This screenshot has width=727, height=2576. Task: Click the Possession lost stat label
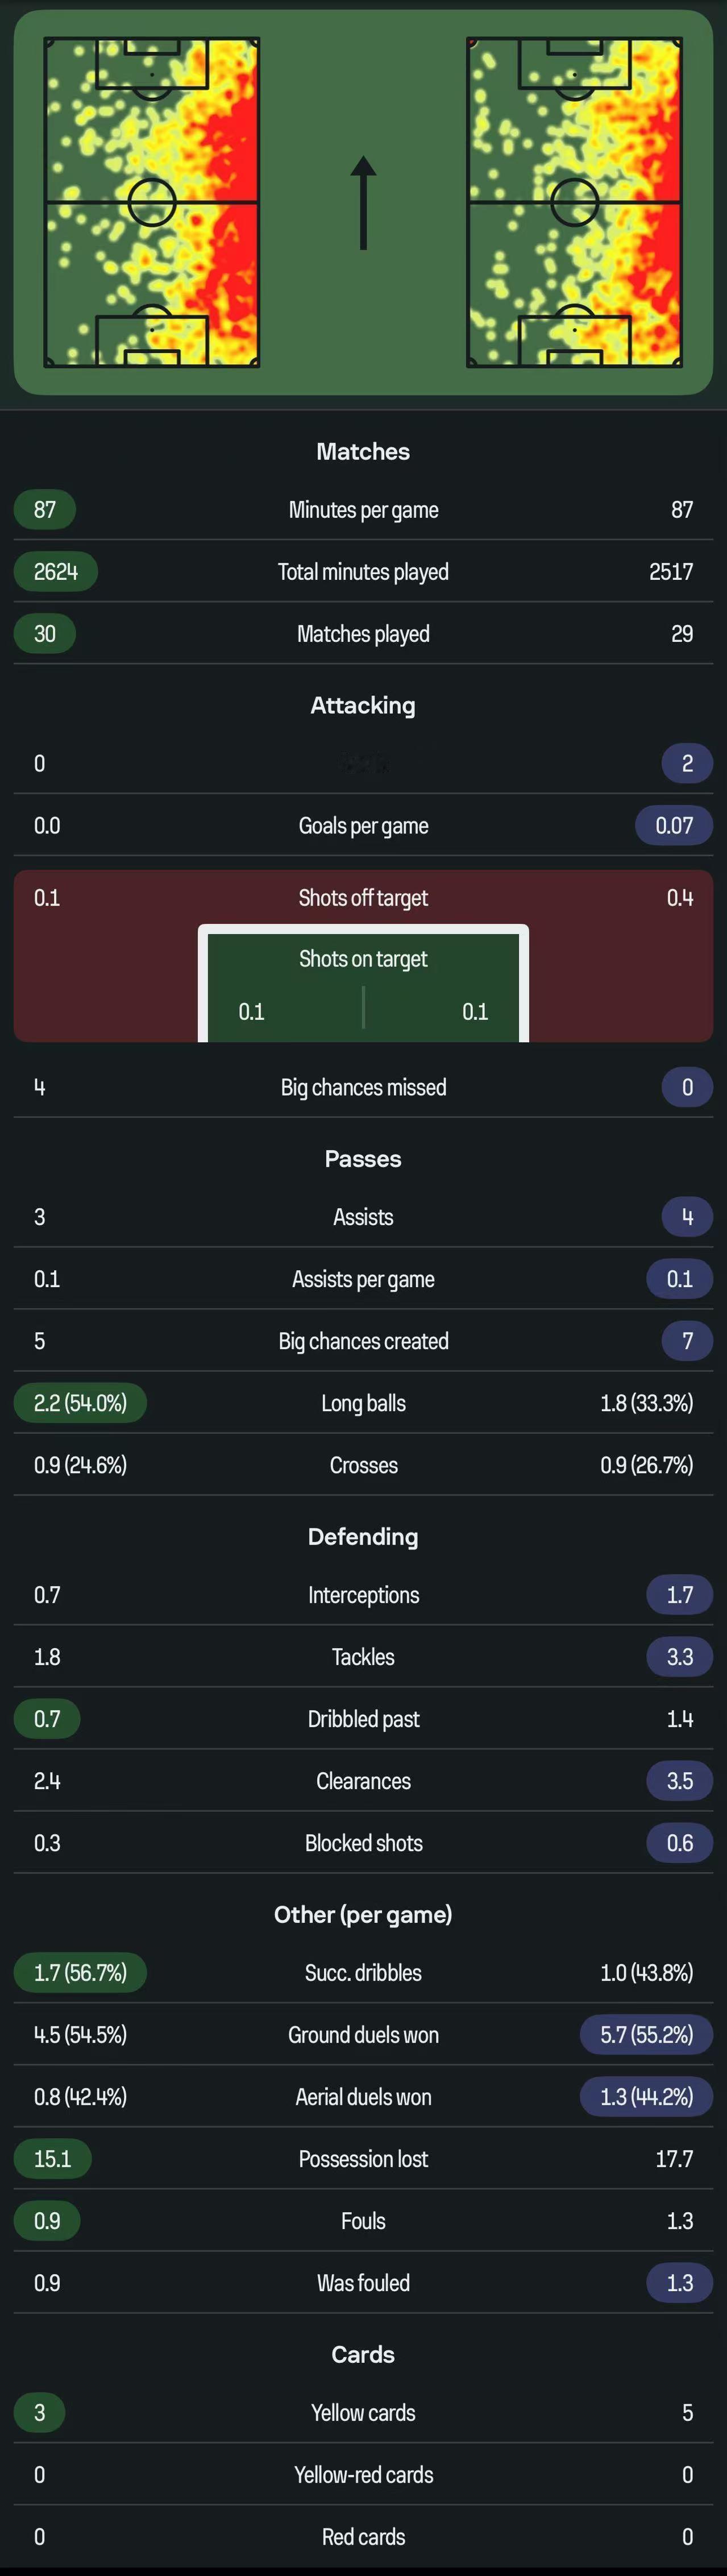(363, 2159)
